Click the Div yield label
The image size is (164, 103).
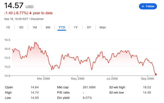click(x=63, y=98)
